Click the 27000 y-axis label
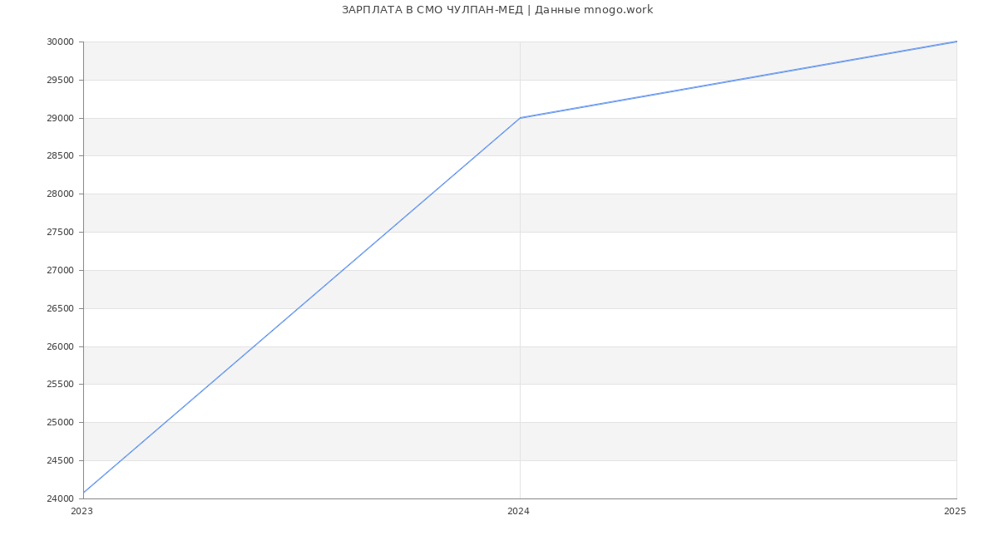Viewport: 998px width, 540px height. pos(62,271)
